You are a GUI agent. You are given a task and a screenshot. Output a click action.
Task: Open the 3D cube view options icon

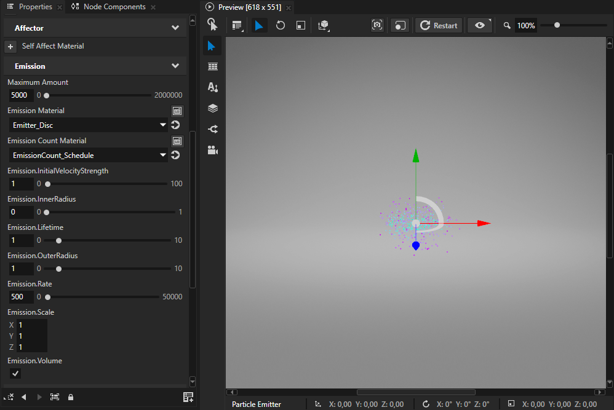click(324, 25)
